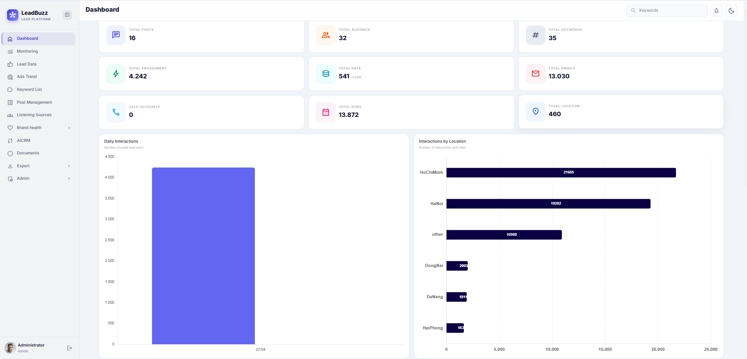Expand Brand health submenu chevron
Image resolution: width=747 pixels, height=359 pixels.
tap(69, 128)
